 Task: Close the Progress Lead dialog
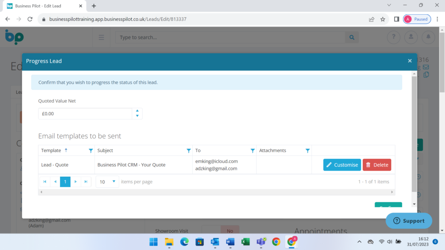410,61
